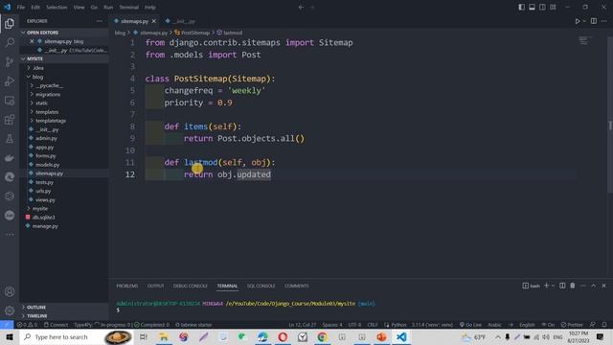Screen dimensions: 613x345
Task: Open the terminal launch profile dropdown
Action: [x=553, y=286]
